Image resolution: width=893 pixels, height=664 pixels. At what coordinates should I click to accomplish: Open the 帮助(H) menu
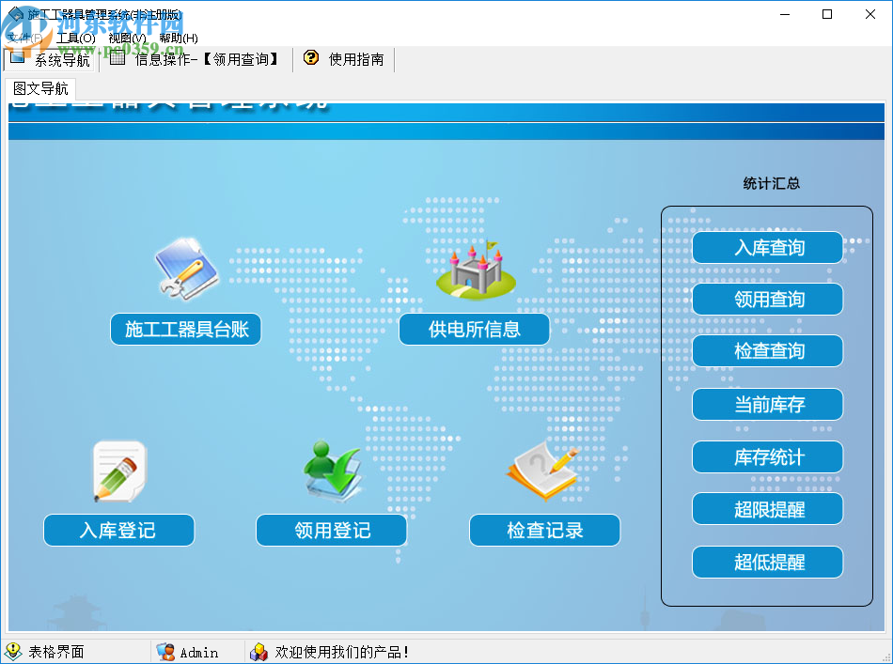[179, 39]
